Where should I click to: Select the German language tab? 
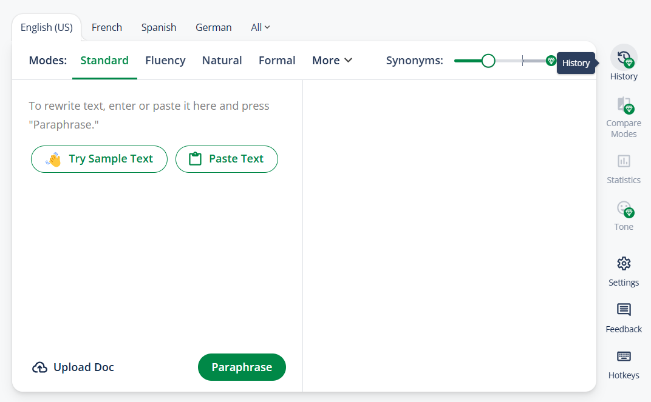click(x=213, y=27)
